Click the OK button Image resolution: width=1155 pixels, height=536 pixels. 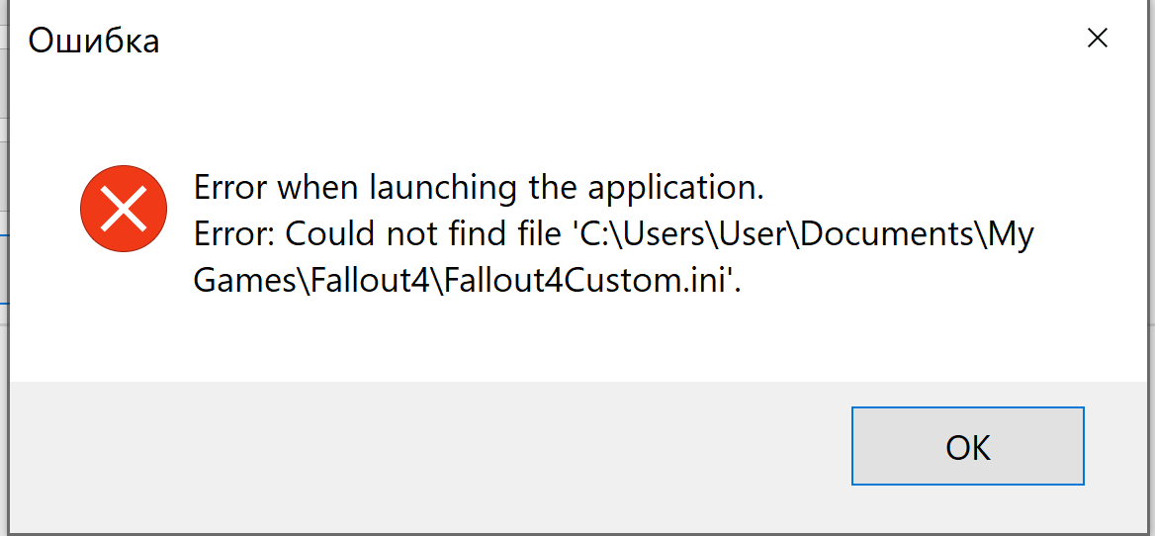(967, 446)
